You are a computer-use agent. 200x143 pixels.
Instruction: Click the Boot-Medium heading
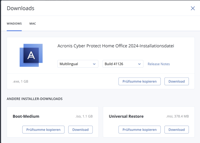click(x=26, y=116)
